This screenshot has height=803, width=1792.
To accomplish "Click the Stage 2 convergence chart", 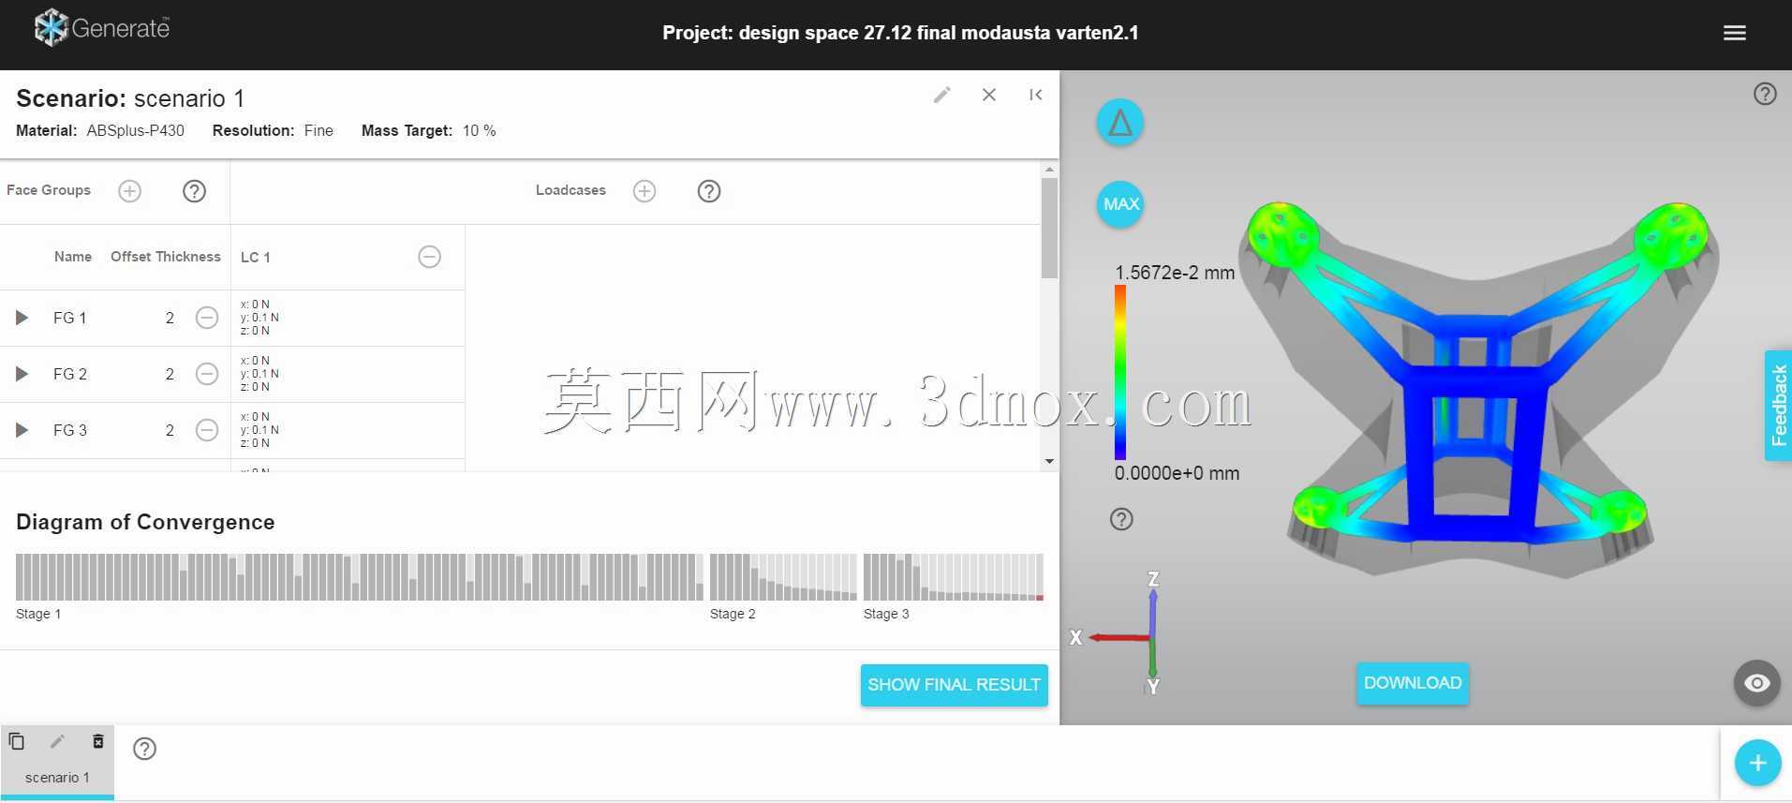I will tap(783, 577).
